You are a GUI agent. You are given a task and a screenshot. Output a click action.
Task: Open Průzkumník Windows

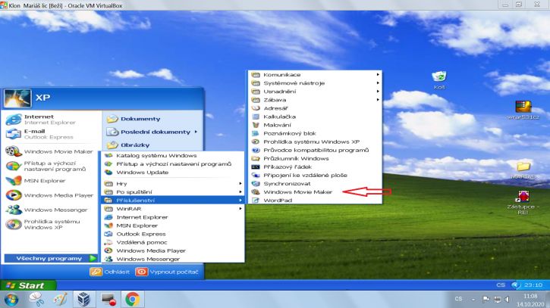coord(315,159)
